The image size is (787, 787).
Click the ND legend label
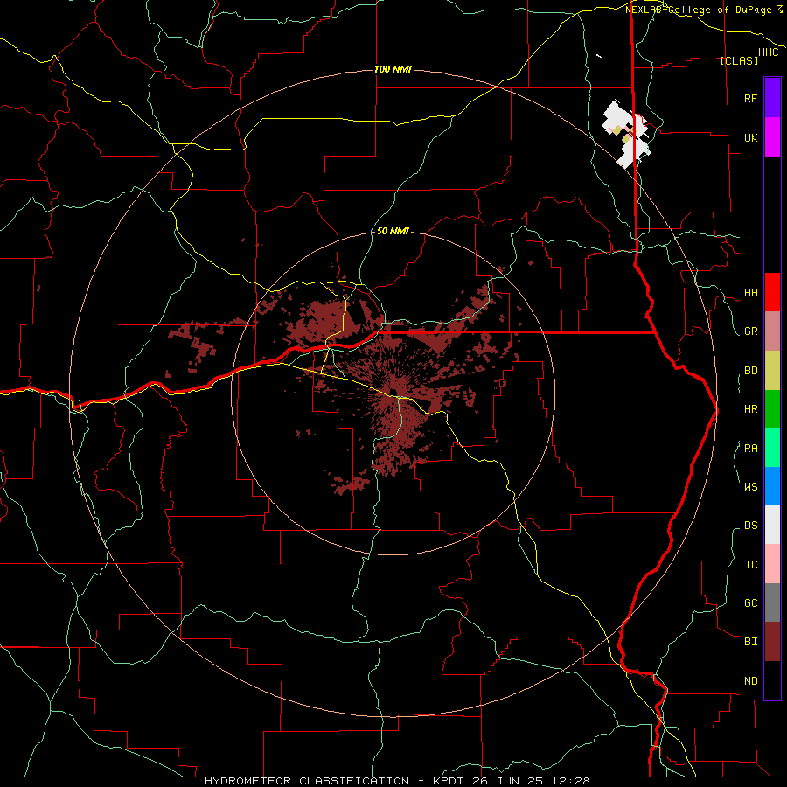pos(750,681)
